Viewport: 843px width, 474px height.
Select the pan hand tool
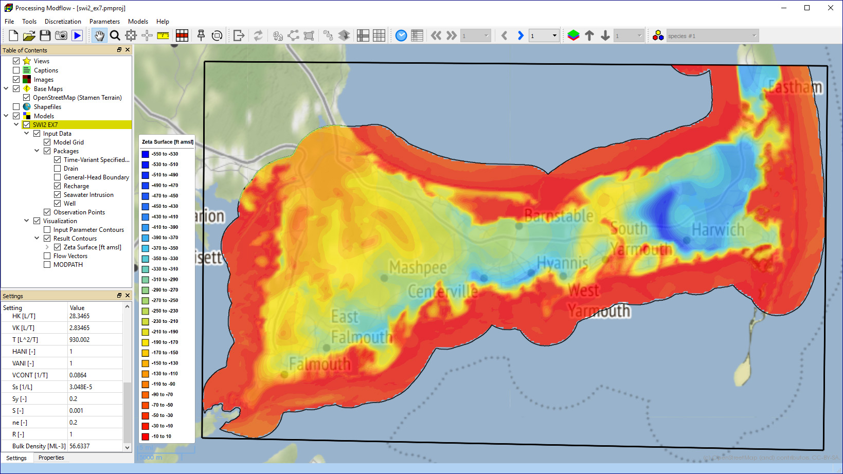pyautogui.click(x=99, y=35)
